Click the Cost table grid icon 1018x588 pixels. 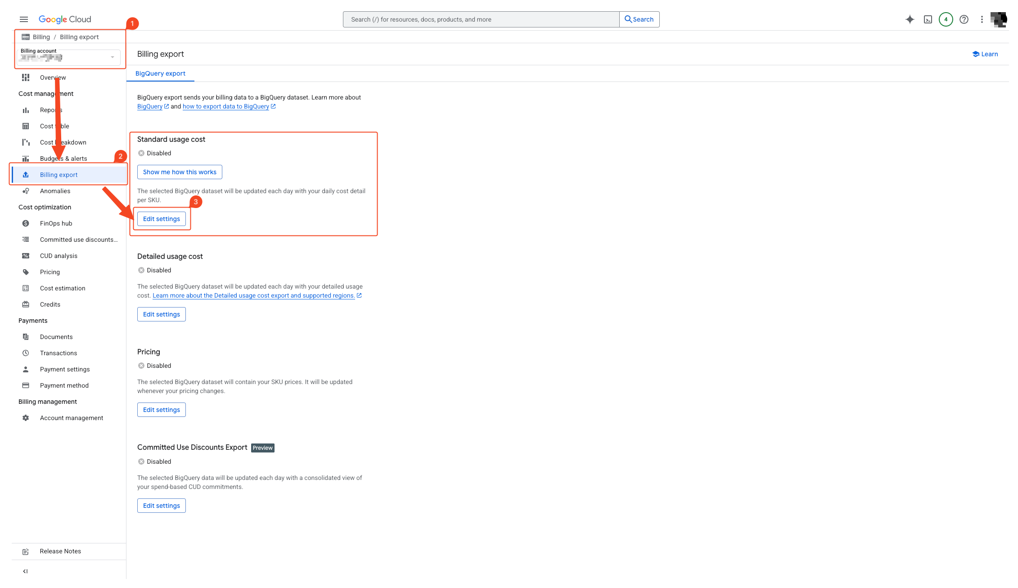26,126
